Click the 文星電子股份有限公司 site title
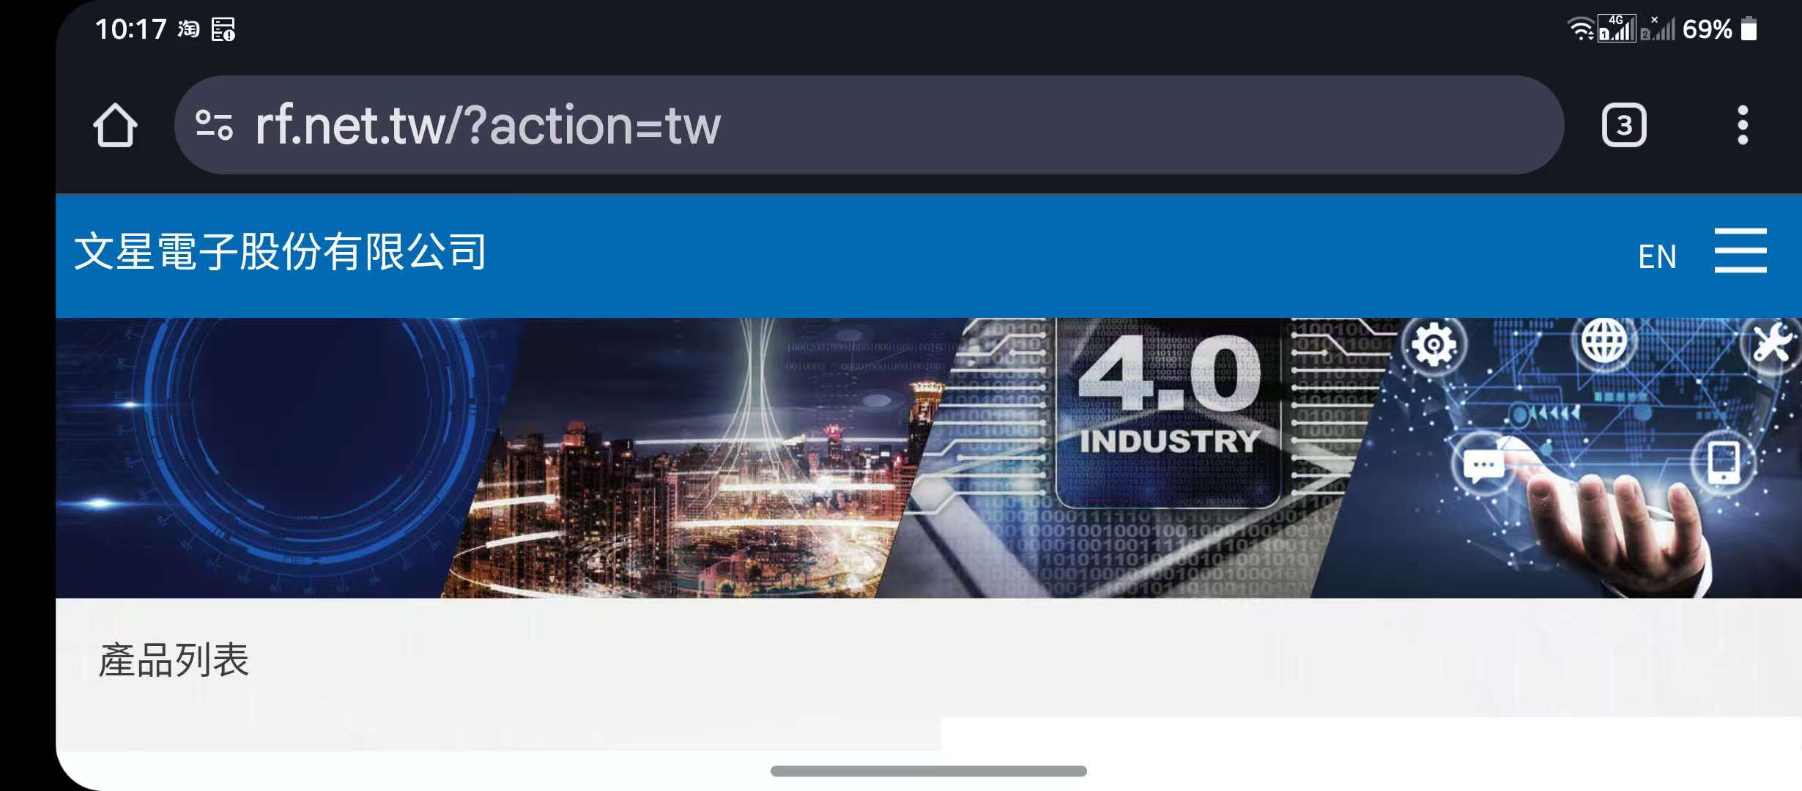Viewport: 1802px width, 791px height. point(280,251)
